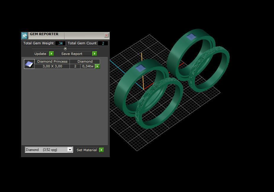Click the Total Gem Weight value field
This screenshot has height=192, width=274.
(61, 43)
